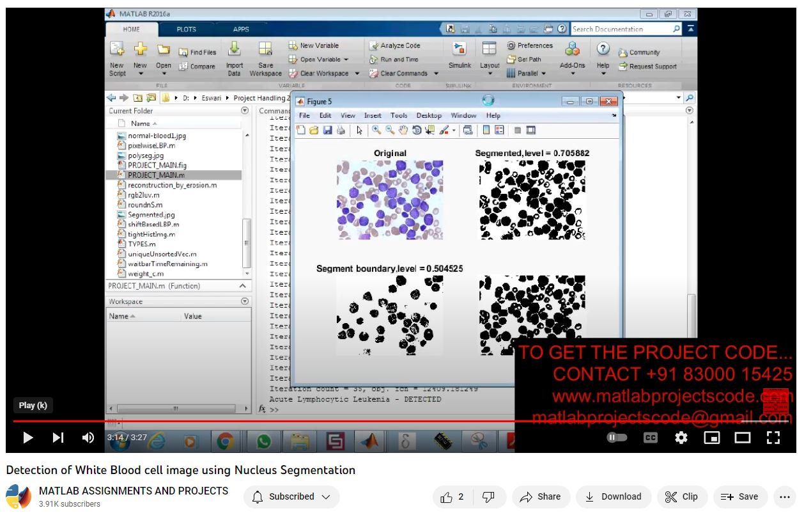Switch to the MATLAB HOME ribbon tab
Screen dimensions: 804x515
(x=132, y=29)
